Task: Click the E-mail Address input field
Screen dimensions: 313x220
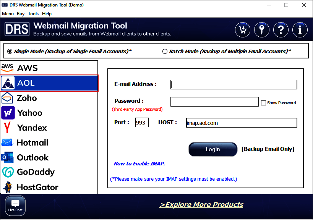Action: tap(234, 84)
